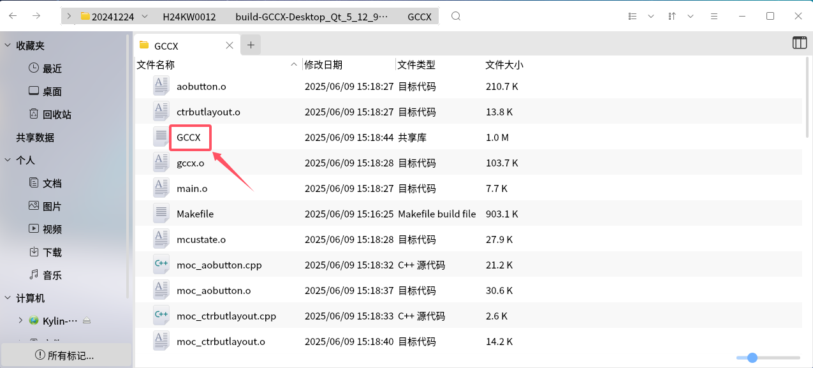Image resolution: width=813 pixels, height=368 pixels.
Task: Sort files by the 文件大小 column header
Action: [x=504, y=64]
